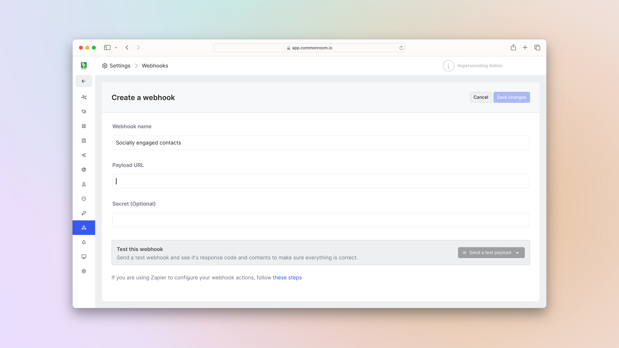619x348 pixels.
Task: Open the network nodes icon in sidebar
Action: [x=84, y=97]
